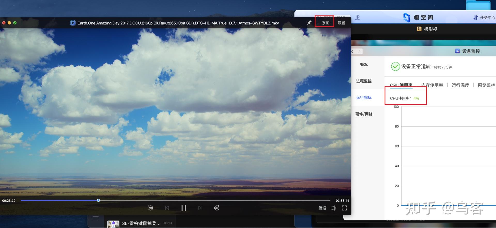
Task: Go forward in the 设备监控 window
Action: (x=359, y=51)
